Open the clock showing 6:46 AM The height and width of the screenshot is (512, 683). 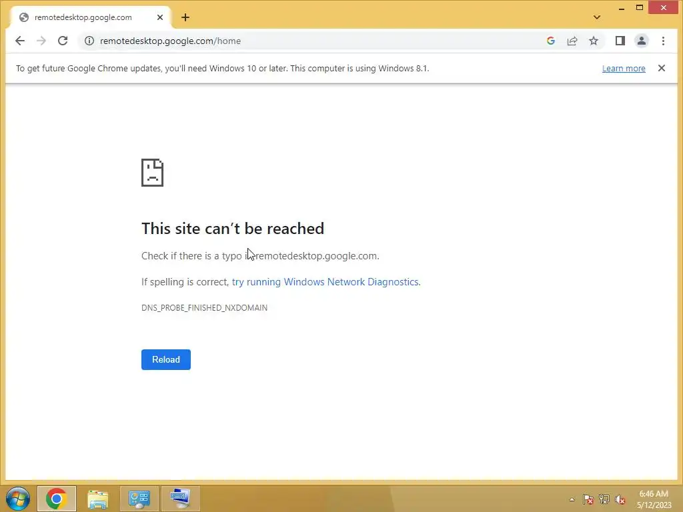pyautogui.click(x=654, y=499)
